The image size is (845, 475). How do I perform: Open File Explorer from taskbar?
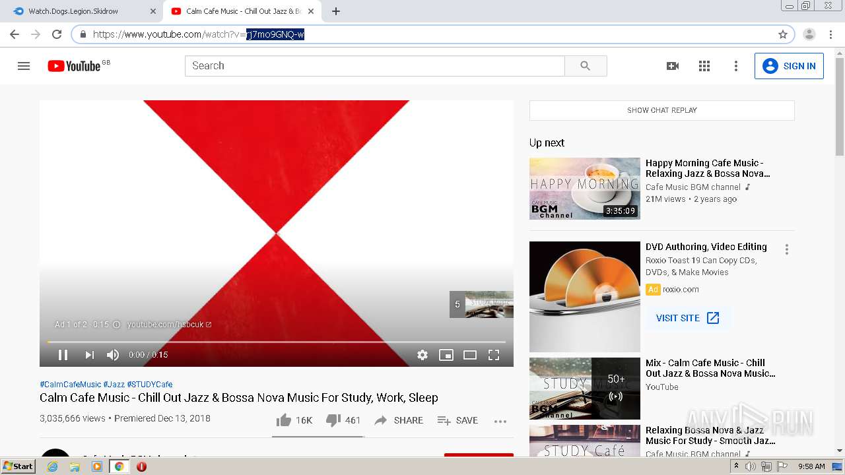coord(75,466)
